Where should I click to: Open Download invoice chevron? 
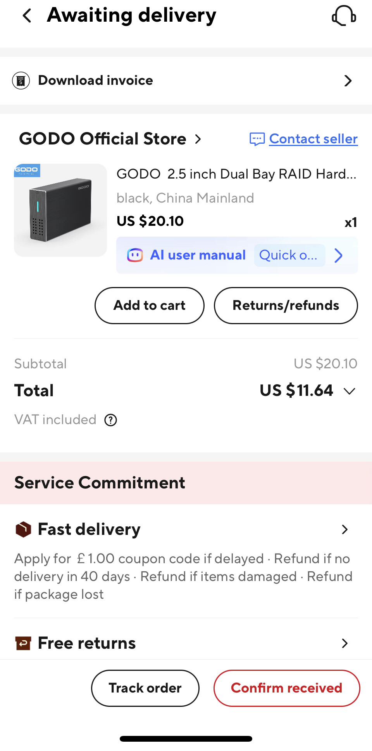(x=348, y=81)
